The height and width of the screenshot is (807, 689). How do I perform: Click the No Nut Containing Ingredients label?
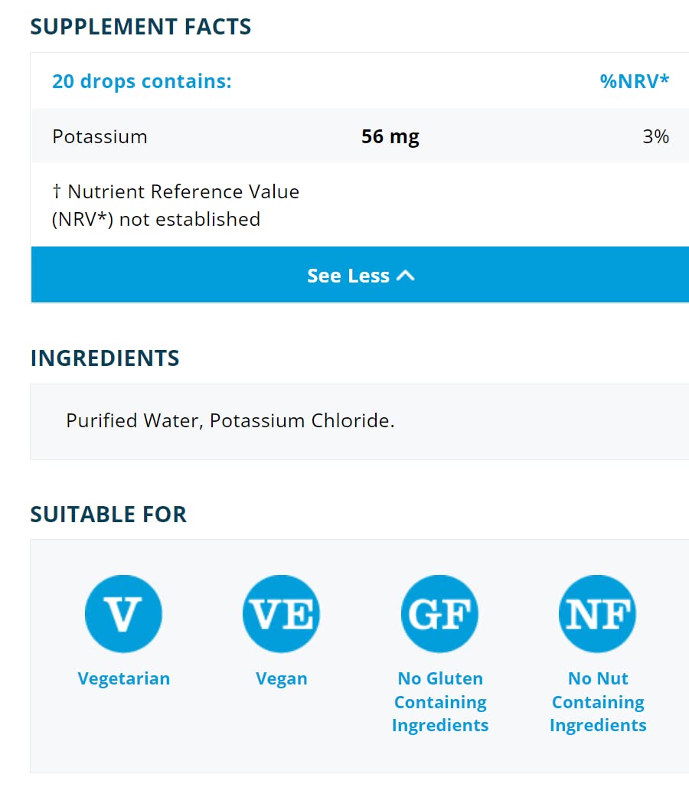(598, 702)
